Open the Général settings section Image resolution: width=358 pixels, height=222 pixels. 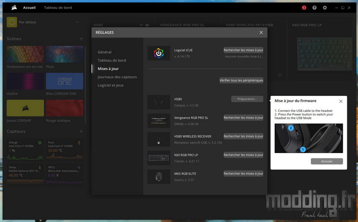point(105,52)
